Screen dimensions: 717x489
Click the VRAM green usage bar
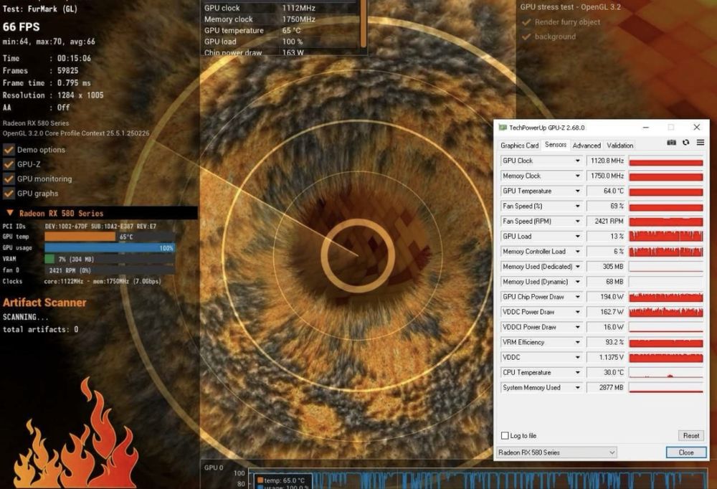coord(49,259)
